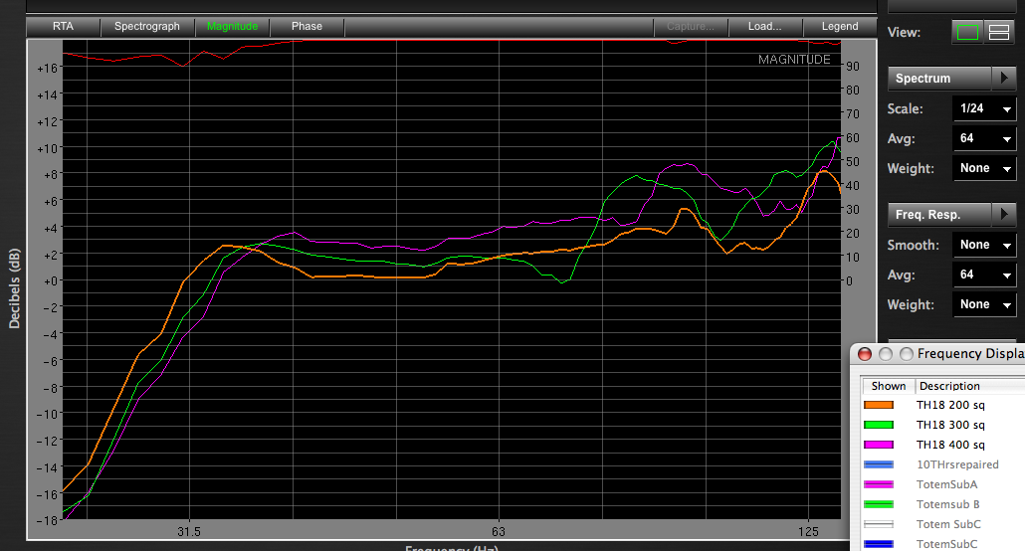This screenshot has height=551, width=1025.
Task: Open the Freq. Resp. Avg dropdown
Action: coord(984,275)
